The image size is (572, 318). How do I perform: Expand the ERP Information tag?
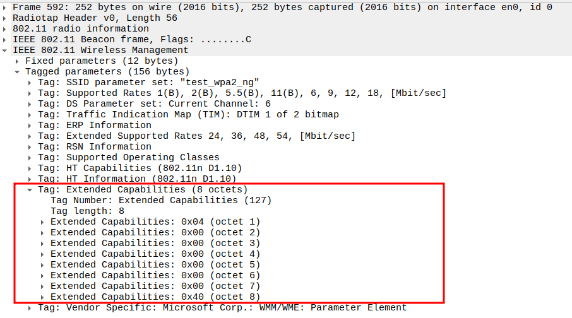coord(30,126)
